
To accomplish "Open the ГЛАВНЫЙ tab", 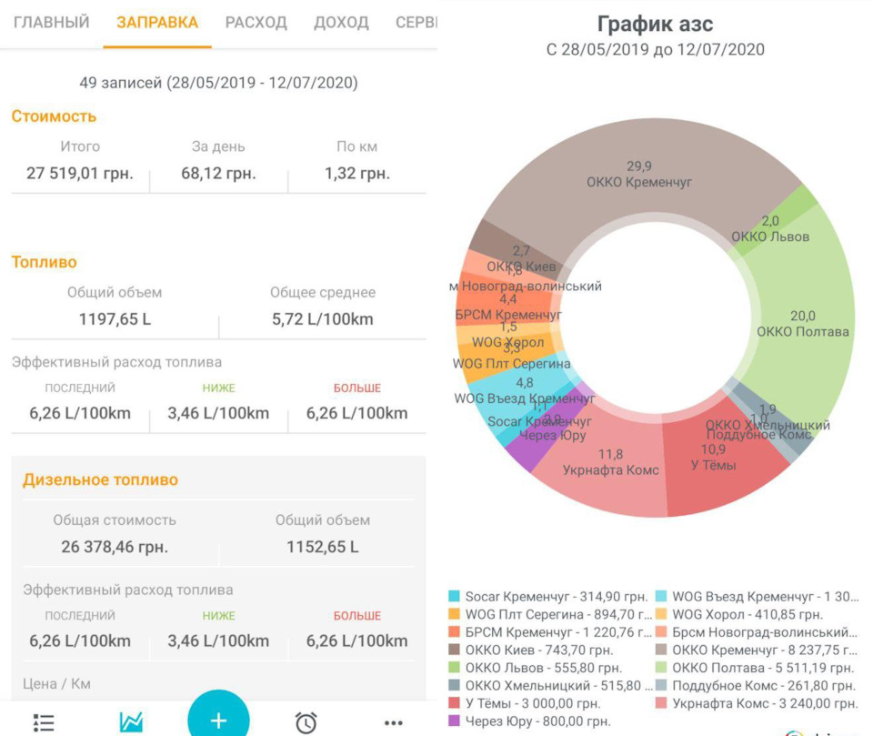I will [x=51, y=22].
